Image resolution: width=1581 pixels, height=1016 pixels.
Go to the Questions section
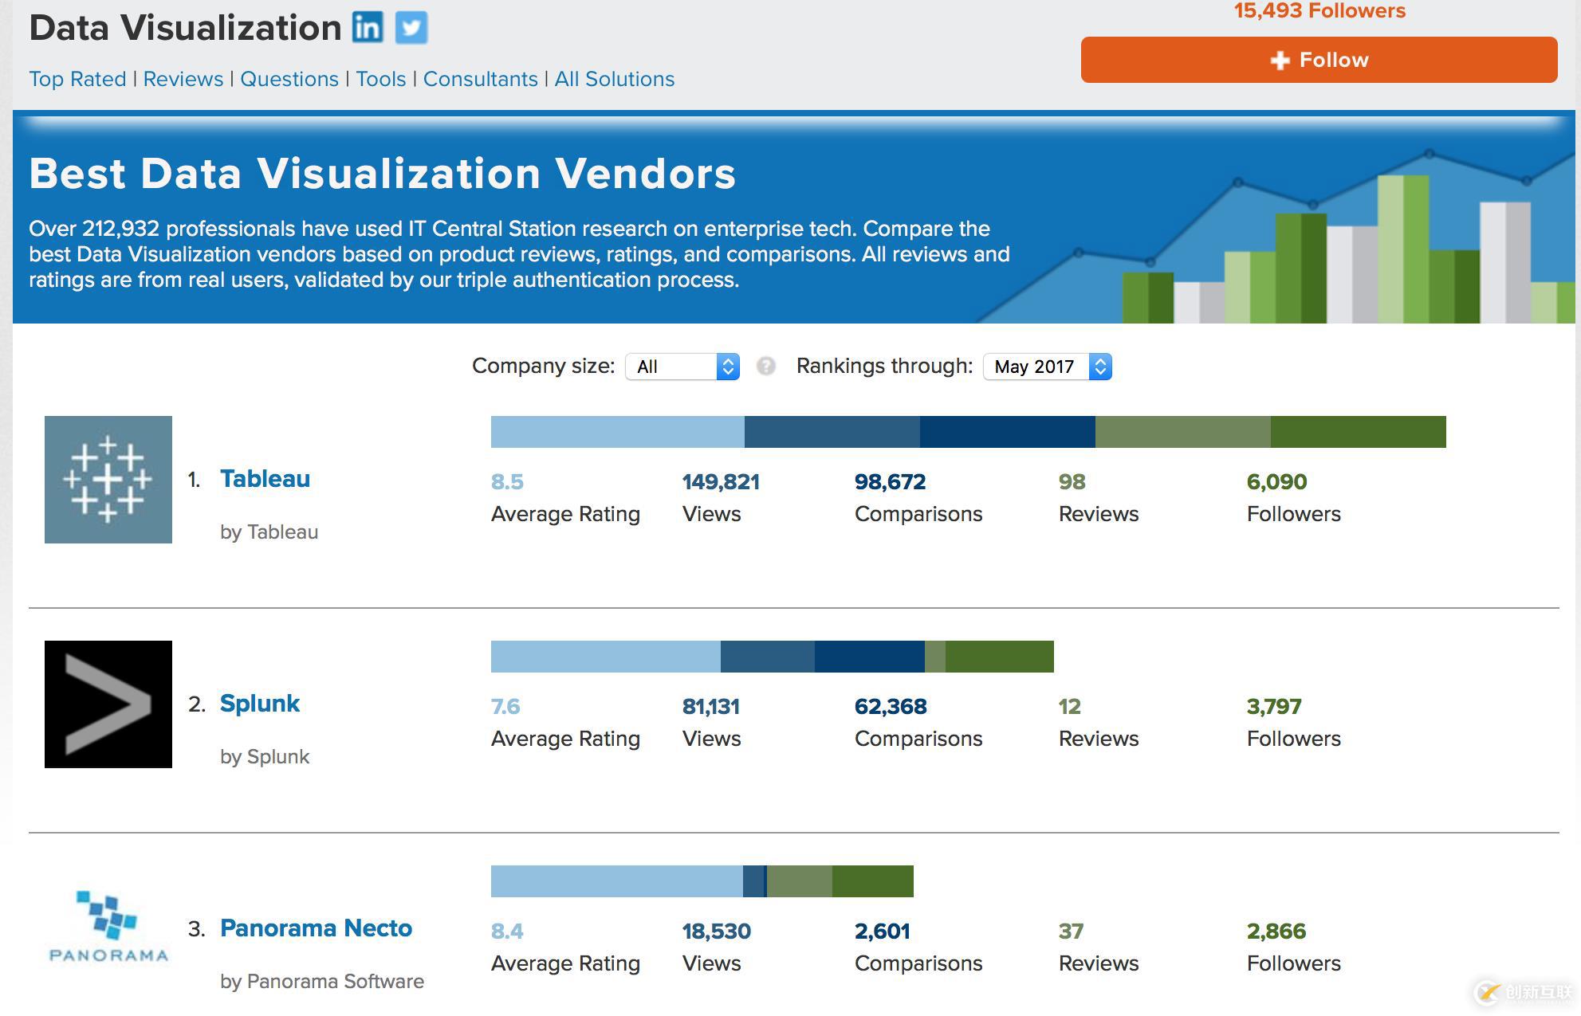point(289,79)
